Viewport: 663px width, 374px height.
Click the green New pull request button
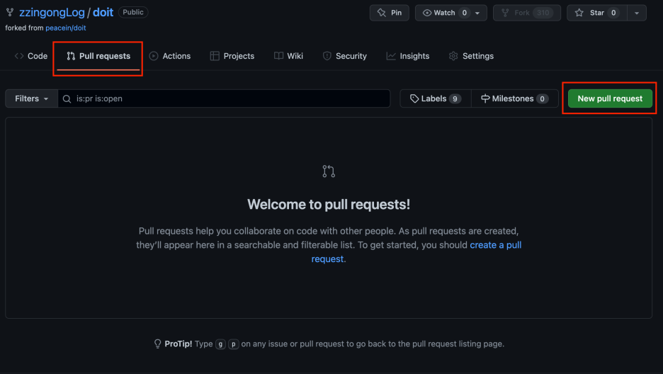click(x=610, y=98)
